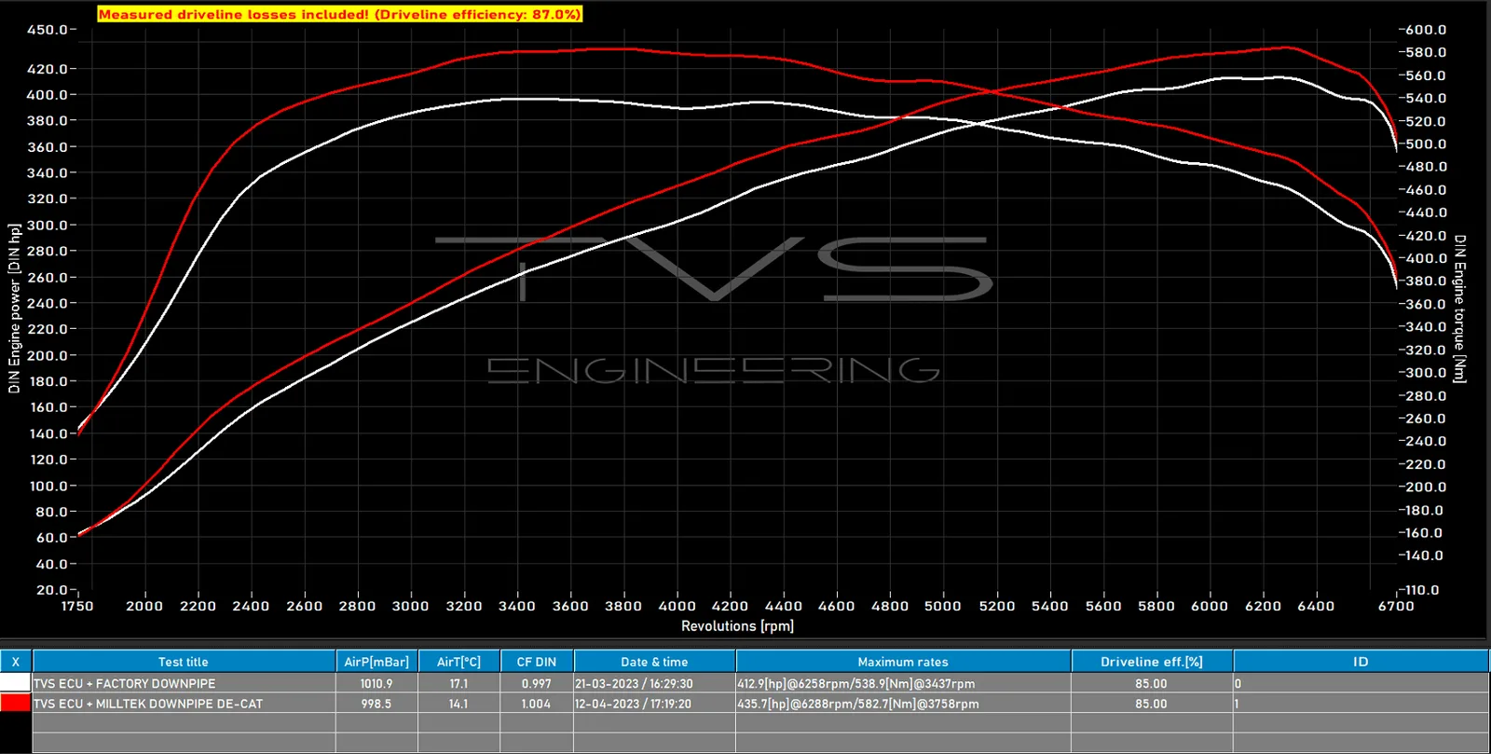The height and width of the screenshot is (754, 1491).
Task: Click the date cell 12-04-2023 / 17:19:20
Action: click(x=654, y=704)
